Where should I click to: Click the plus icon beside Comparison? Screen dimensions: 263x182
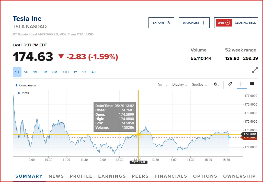(16, 85)
